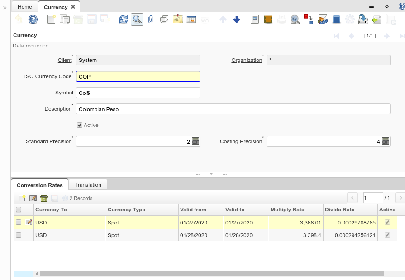Click the Help icon in the toolbar
Screen dimensions: 405x280
[33, 19]
